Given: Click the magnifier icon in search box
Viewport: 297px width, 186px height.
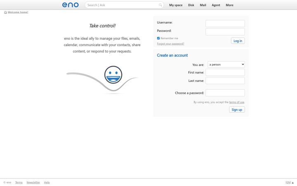Looking at the screenshot, I should pos(160,5).
